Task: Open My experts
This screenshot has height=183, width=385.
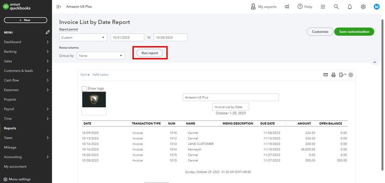Action: click(264, 7)
